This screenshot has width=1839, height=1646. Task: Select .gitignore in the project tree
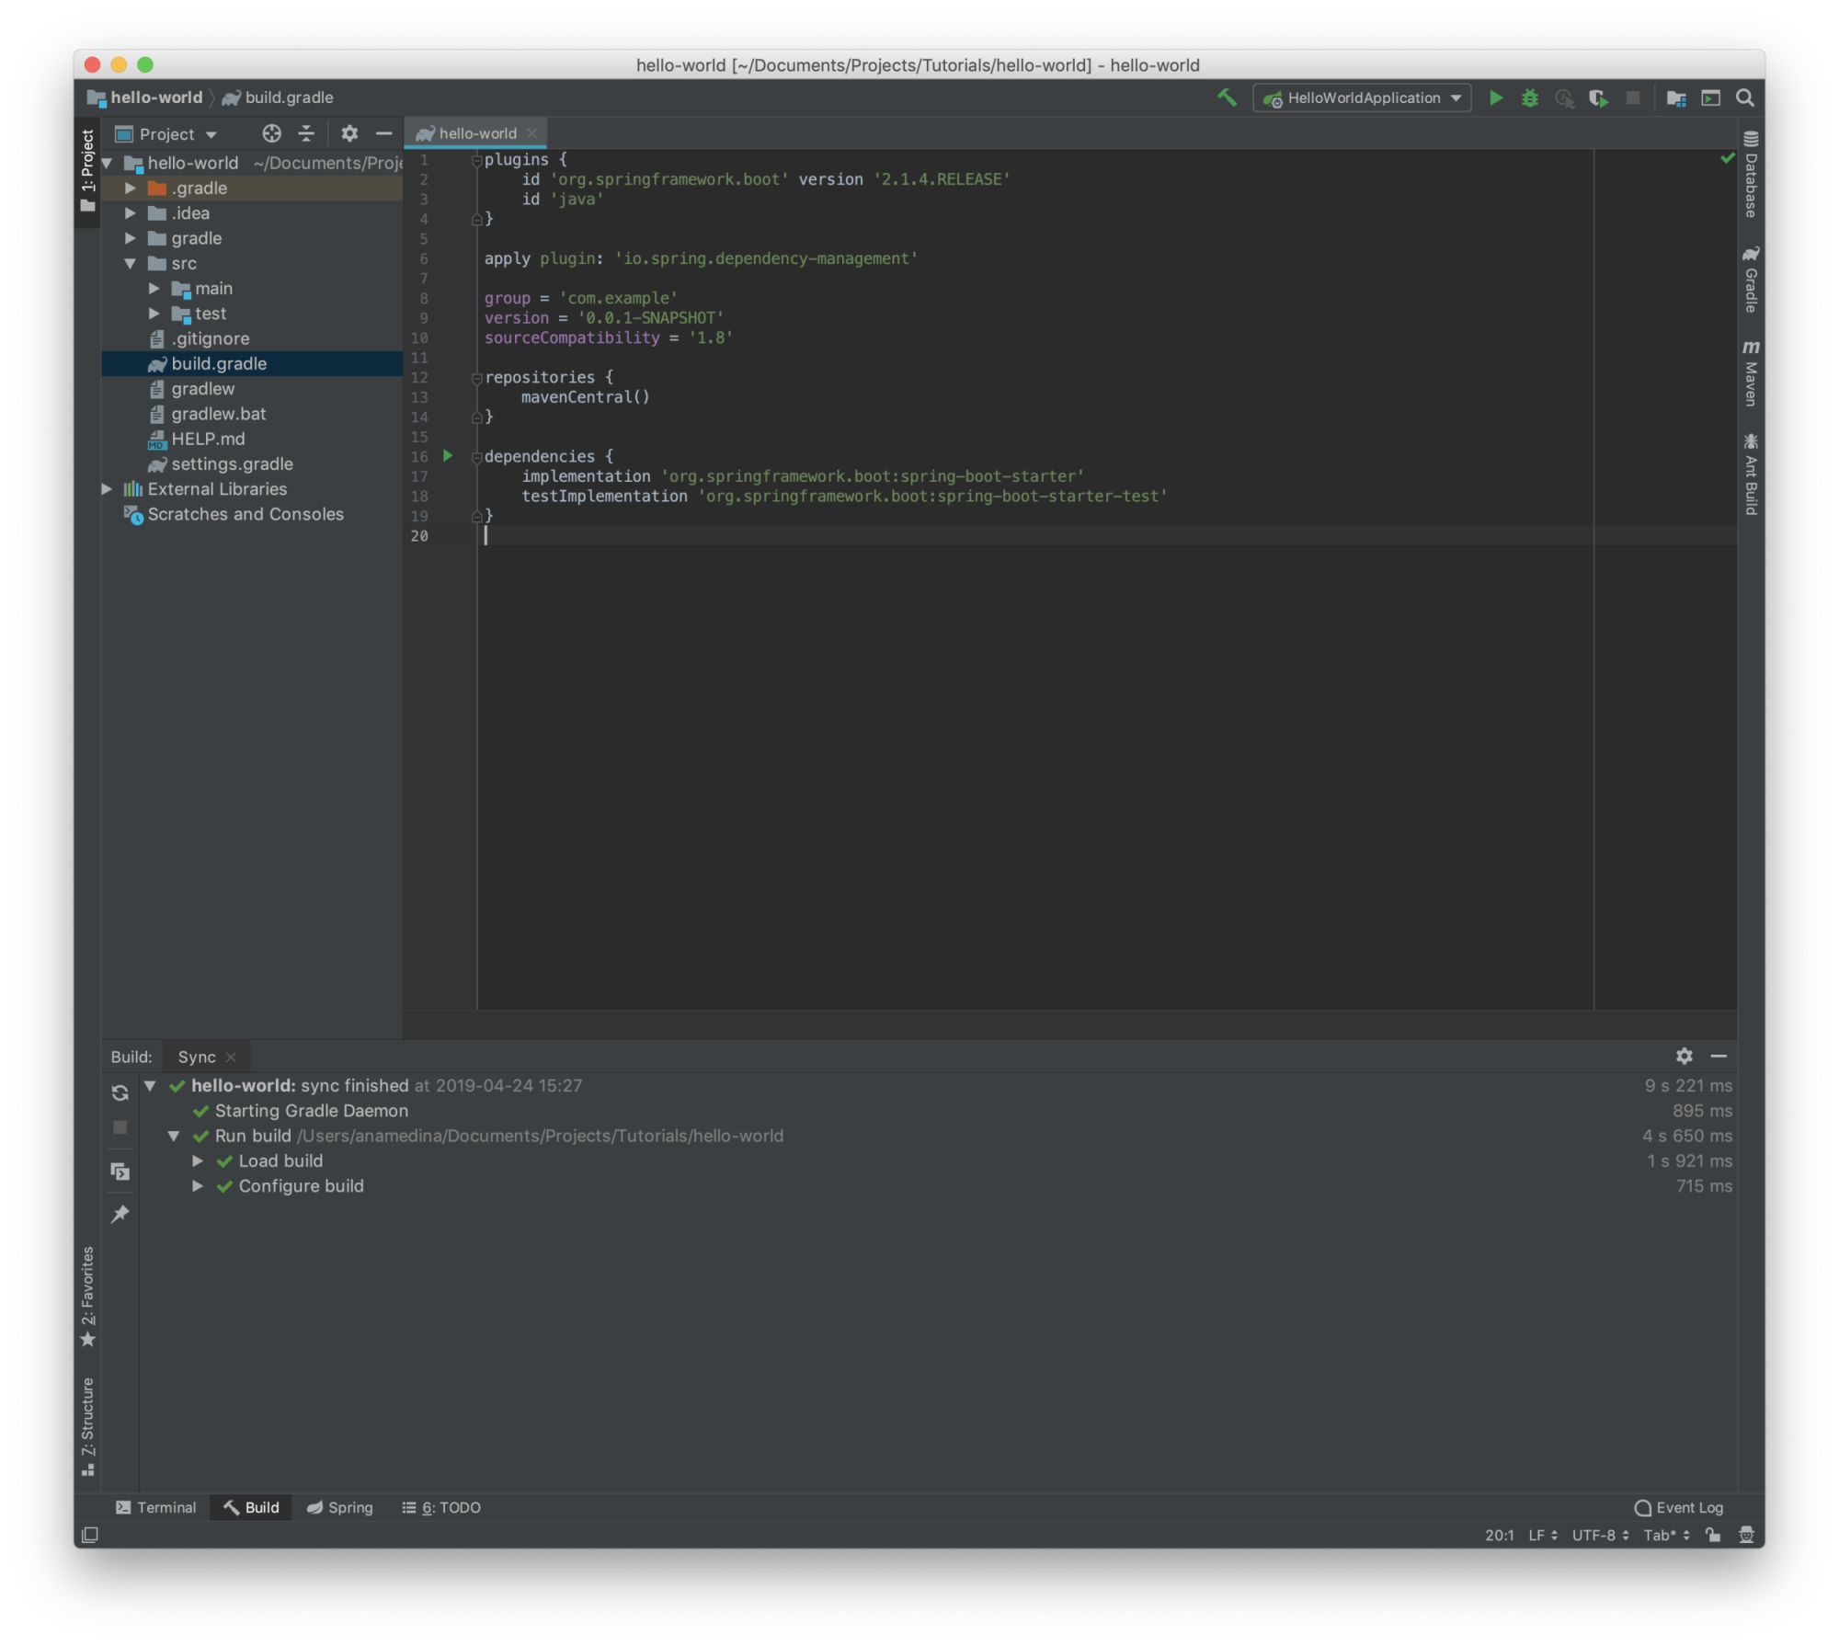252,338
